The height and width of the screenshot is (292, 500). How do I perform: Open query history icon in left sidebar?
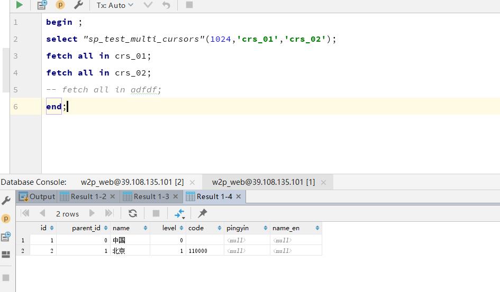click(x=6, y=237)
